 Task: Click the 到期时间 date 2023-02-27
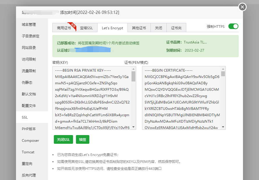194,50
